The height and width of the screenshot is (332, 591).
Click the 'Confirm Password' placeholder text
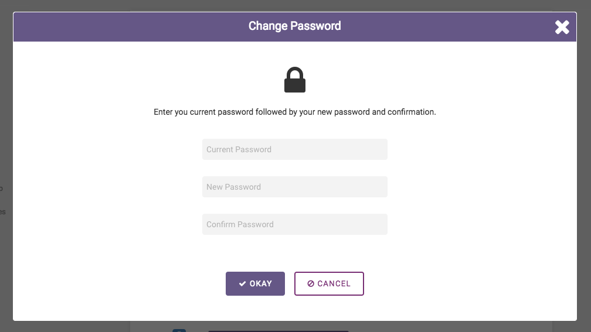click(x=240, y=224)
